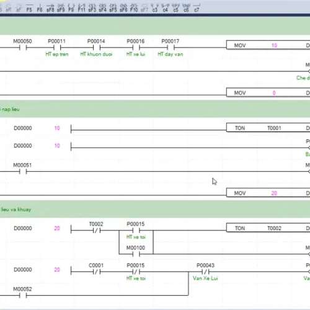Click the 'HT ep tren' comment label
The width and height of the screenshot is (310, 310).
[x=57, y=54]
